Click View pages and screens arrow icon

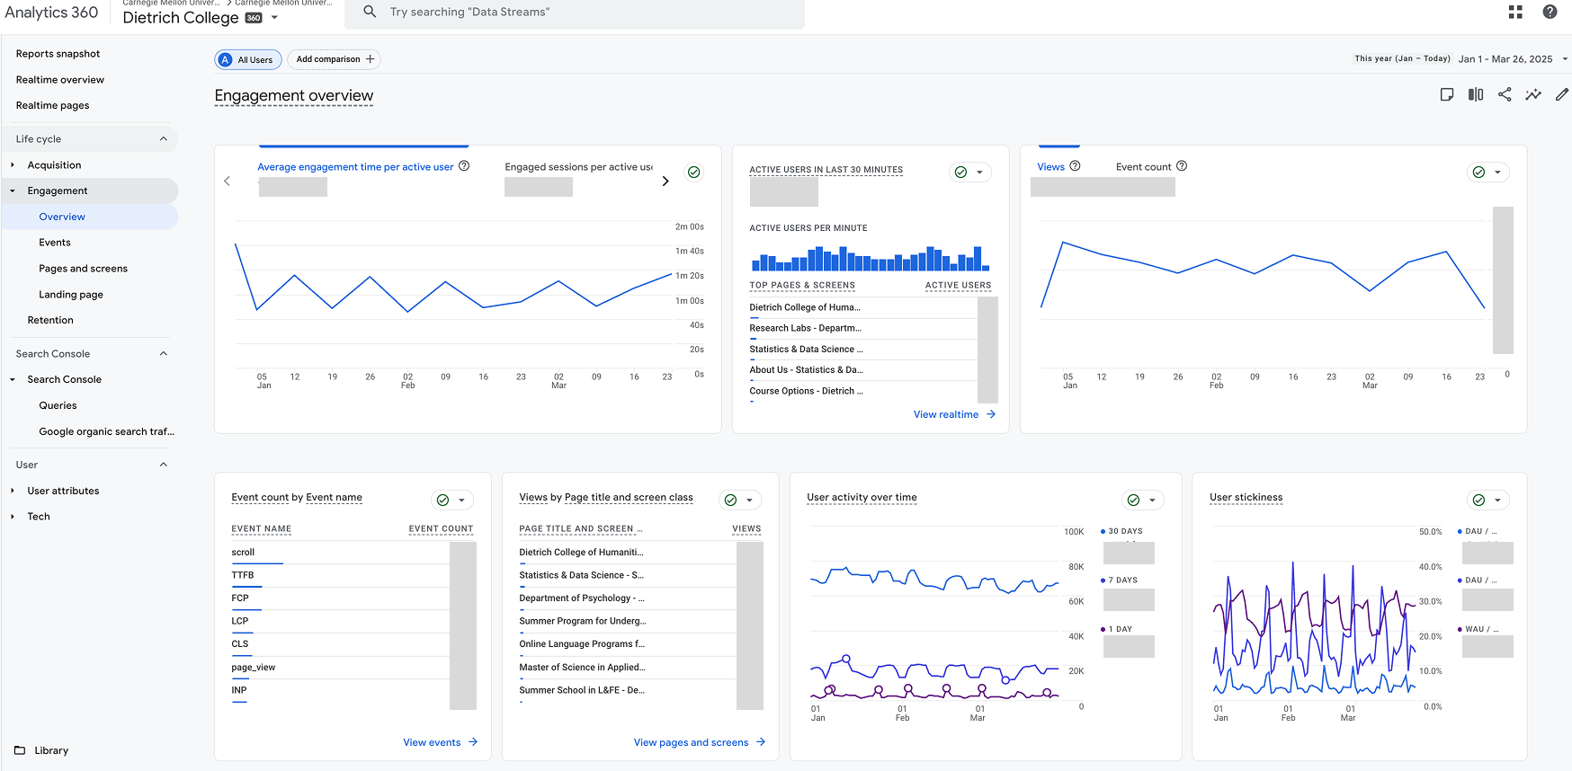[761, 742]
